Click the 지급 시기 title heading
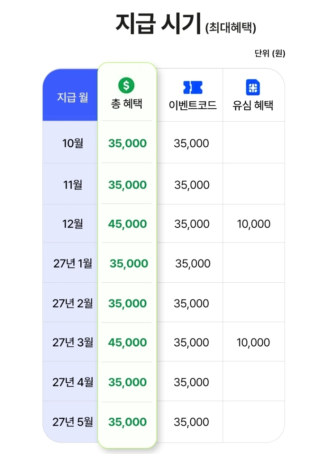This screenshot has height=454, width=327. [x=158, y=23]
